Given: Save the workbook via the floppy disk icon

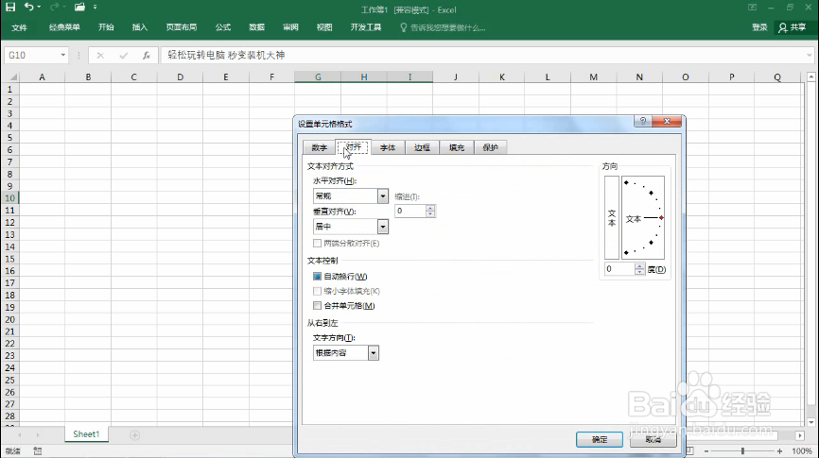Looking at the screenshot, I should (10, 7).
